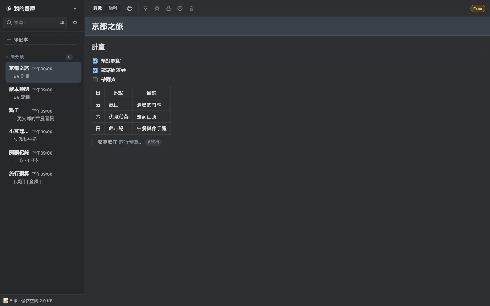Click the 嵐山 table cell
490x306 pixels.
click(119, 105)
